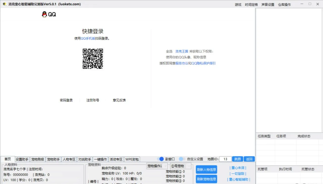Click the 执行时间 column header
This screenshot has height=184, width=323.
285,169
